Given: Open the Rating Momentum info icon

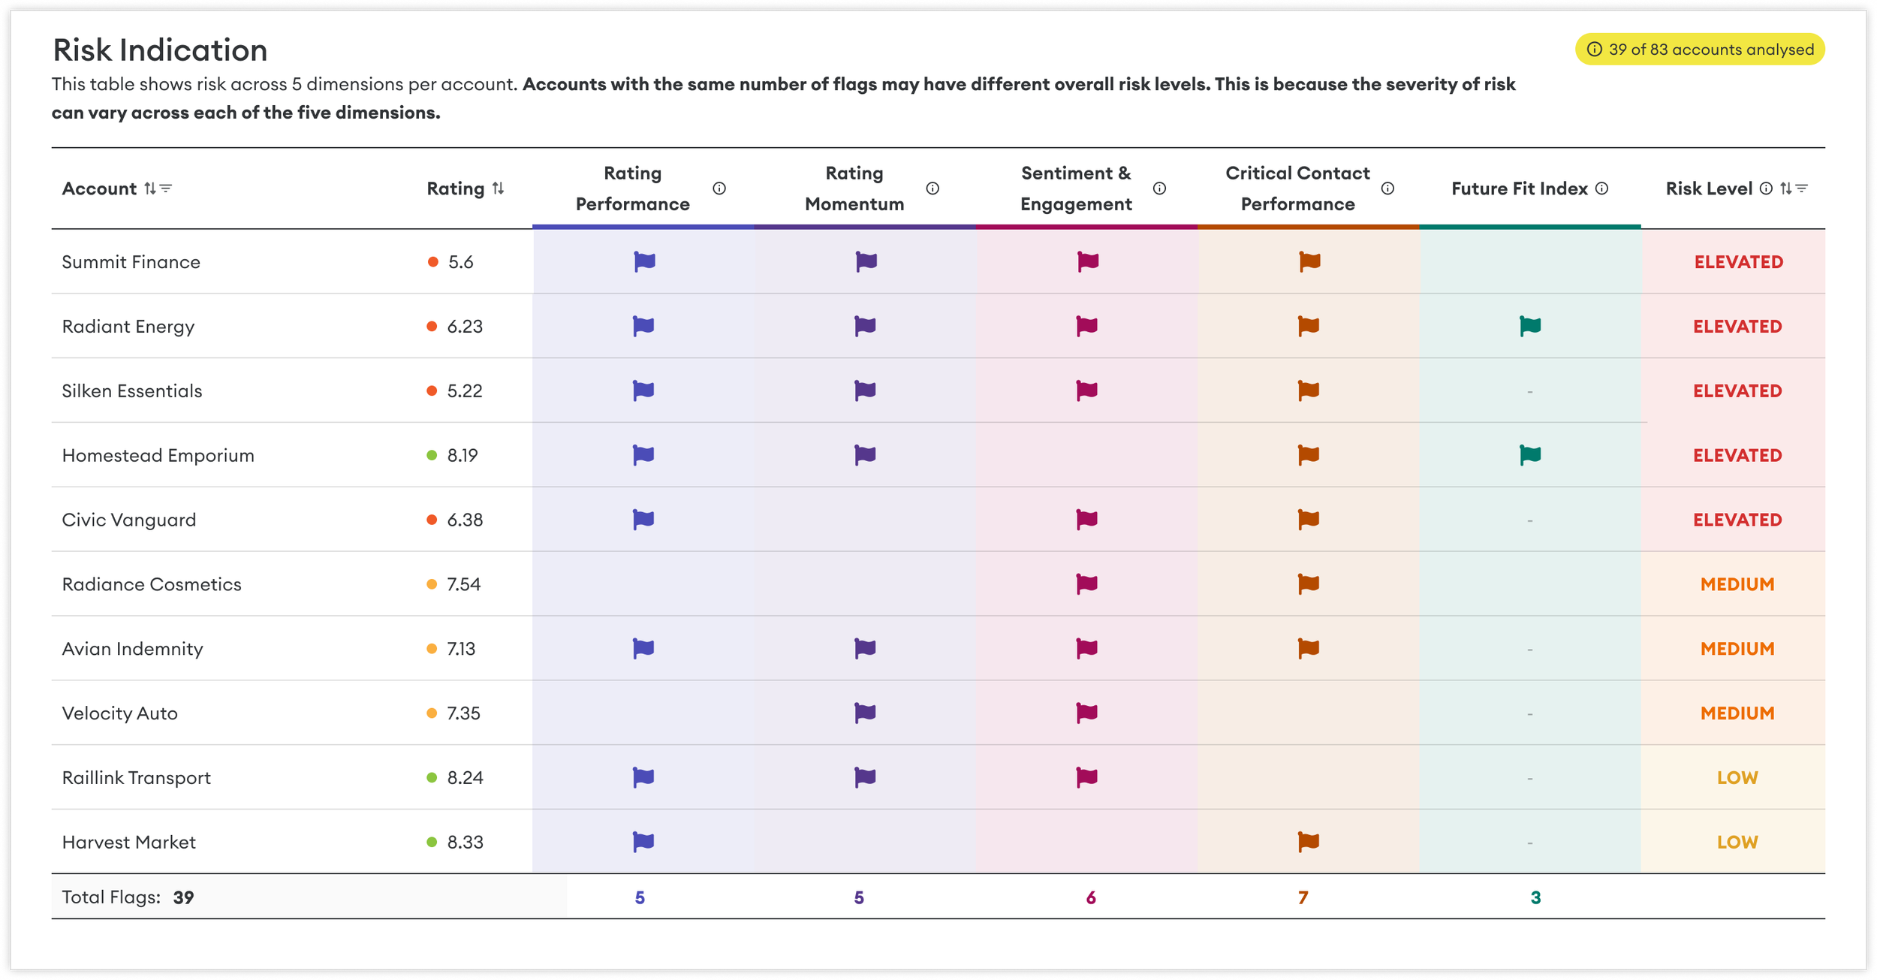Looking at the screenshot, I should 932,188.
